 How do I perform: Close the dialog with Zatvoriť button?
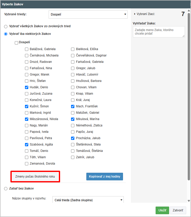[x=178, y=210]
